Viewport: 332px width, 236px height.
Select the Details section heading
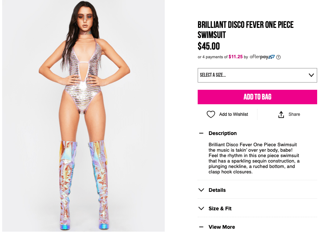pos(217,190)
